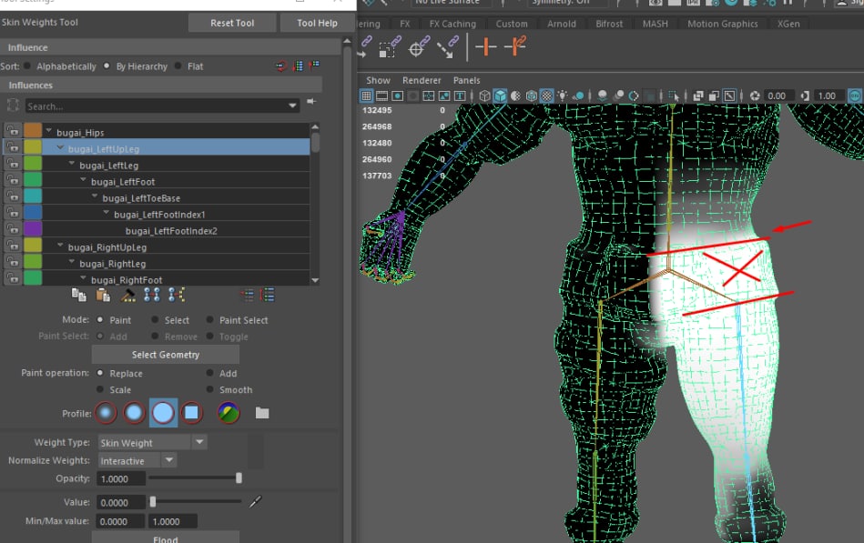Viewport: 864px width, 543px height.
Task: Open the Weight Type dropdown
Action: click(199, 442)
